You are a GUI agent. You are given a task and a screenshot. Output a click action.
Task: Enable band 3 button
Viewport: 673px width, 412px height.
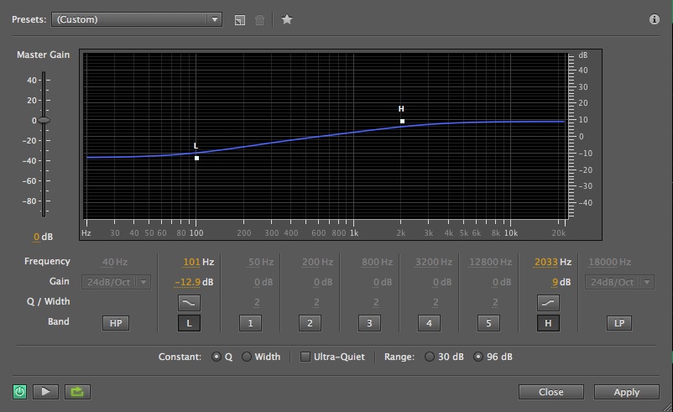tap(369, 322)
